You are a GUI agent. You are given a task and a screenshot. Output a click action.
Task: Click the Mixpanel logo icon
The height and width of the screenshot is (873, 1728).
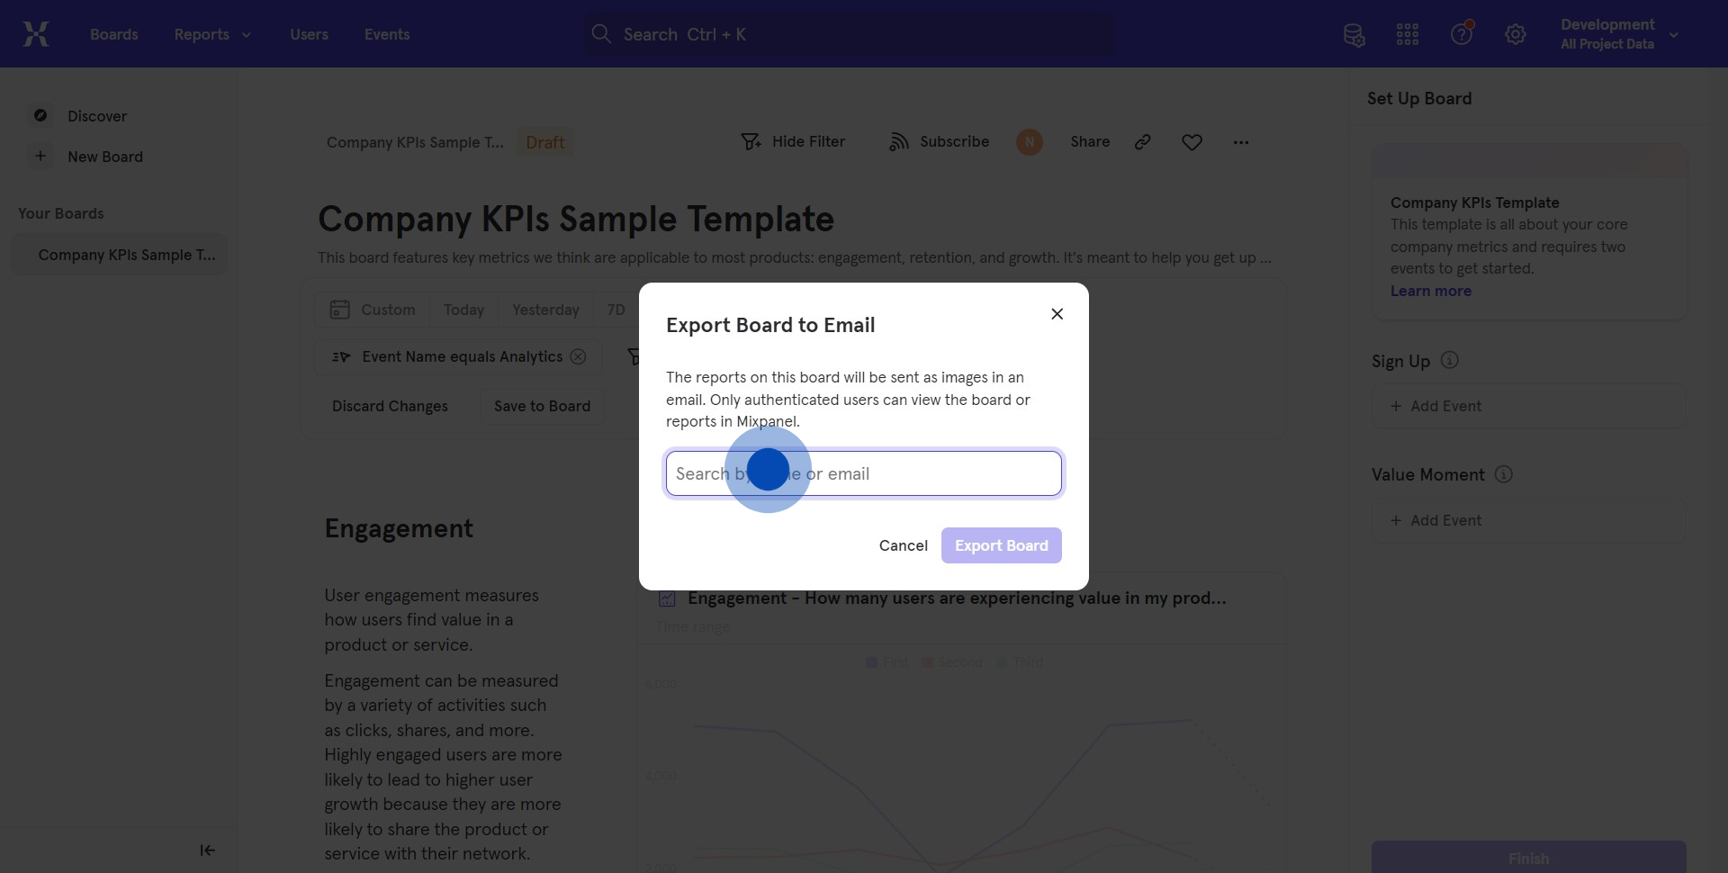coord(36,34)
